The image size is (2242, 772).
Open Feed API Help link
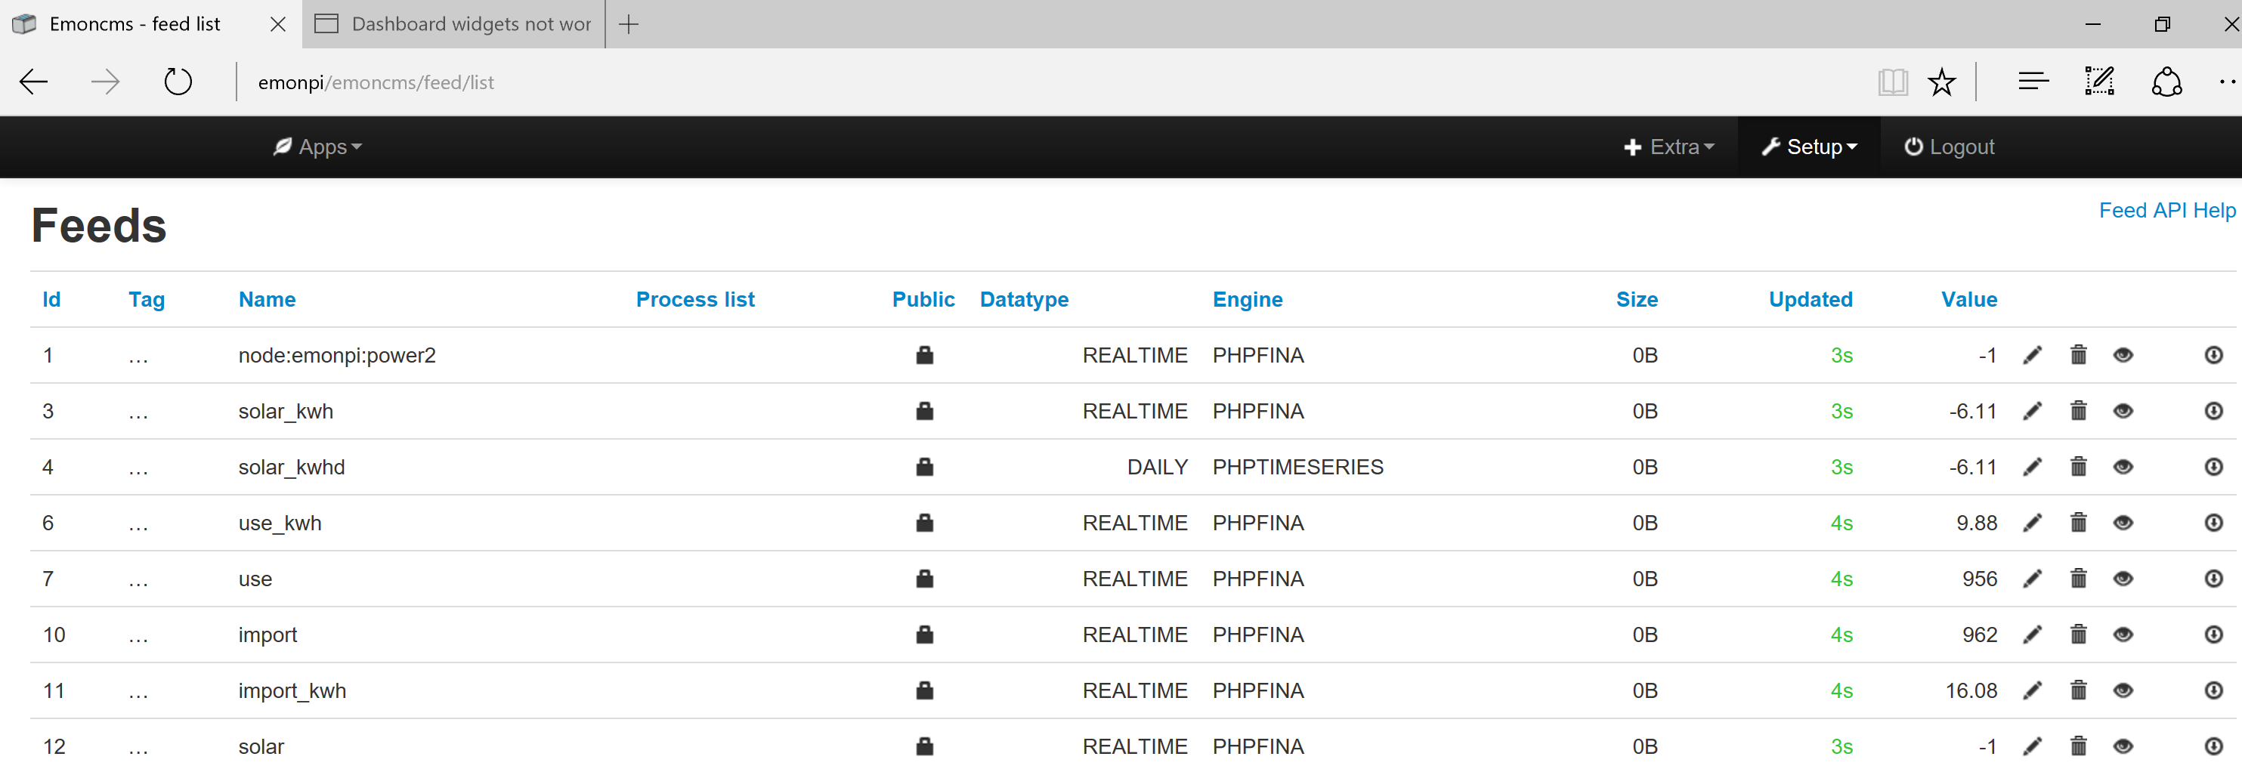point(2166,211)
